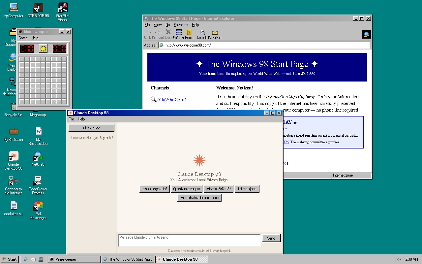Click the Send button in Claude Desktop 98
The height and width of the screenshot is (264, 422).
pyautogui.click(x=271, y=238)
